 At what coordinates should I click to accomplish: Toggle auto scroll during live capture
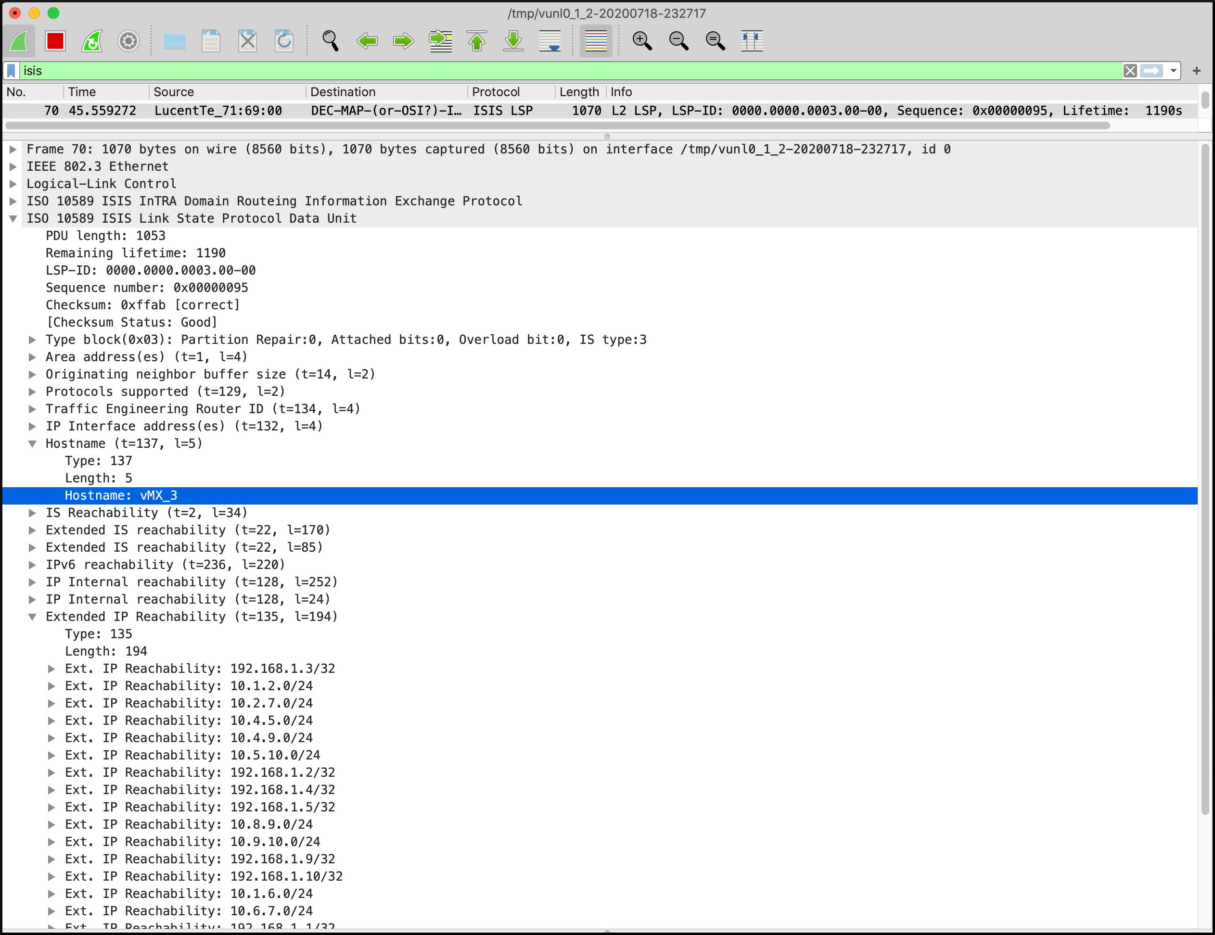(x=550, y=41)
